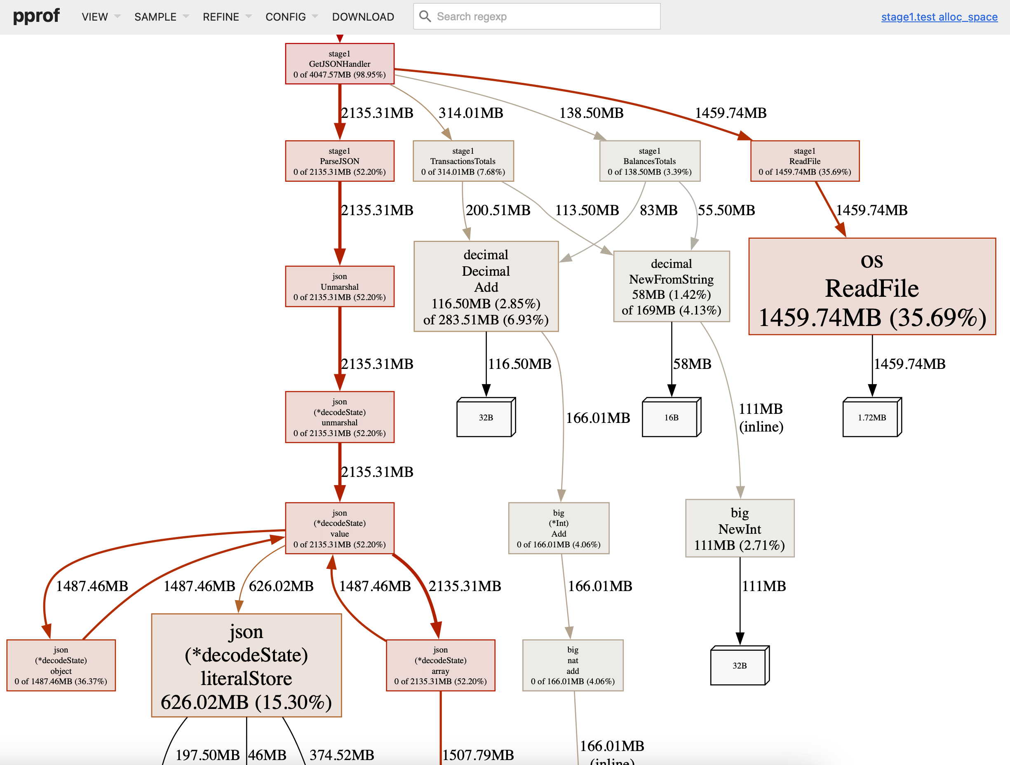Viewport: 1010px width, 765px height.
Task: Click the 55.50MB edge label
Action: coord(726,210)
